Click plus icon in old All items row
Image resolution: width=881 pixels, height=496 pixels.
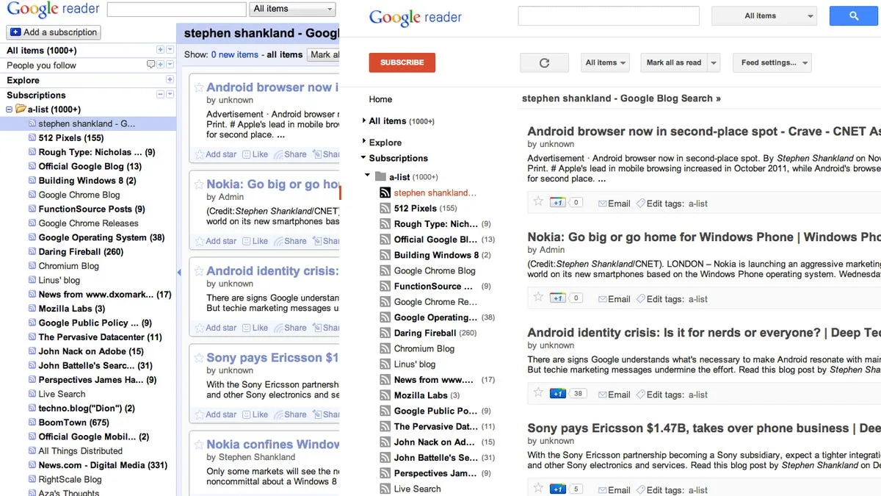point(161,50)
